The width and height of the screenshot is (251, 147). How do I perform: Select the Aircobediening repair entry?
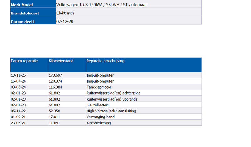pos(99,123)
